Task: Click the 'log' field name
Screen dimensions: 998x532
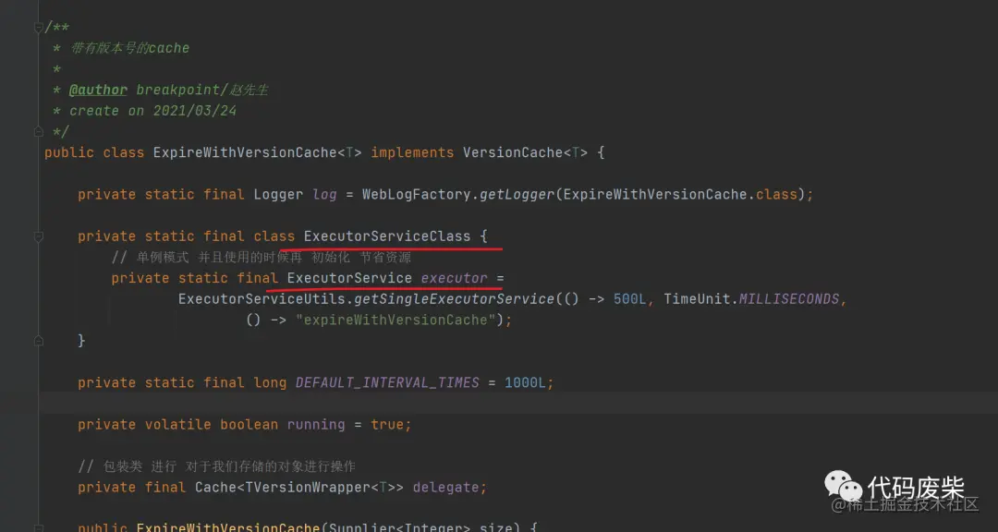Action: tap(324, 195)
